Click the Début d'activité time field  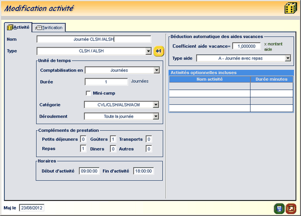(x=89, y=171)
